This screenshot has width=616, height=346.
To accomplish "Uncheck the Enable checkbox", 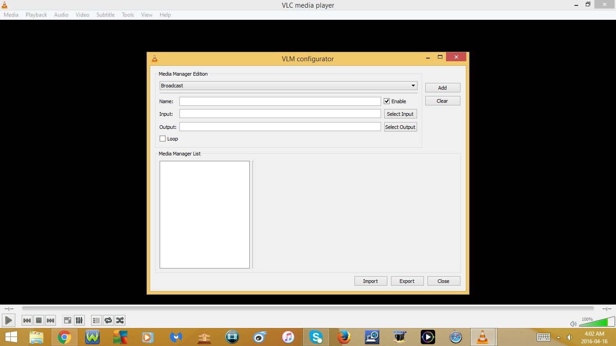I will tap(386, 101).
